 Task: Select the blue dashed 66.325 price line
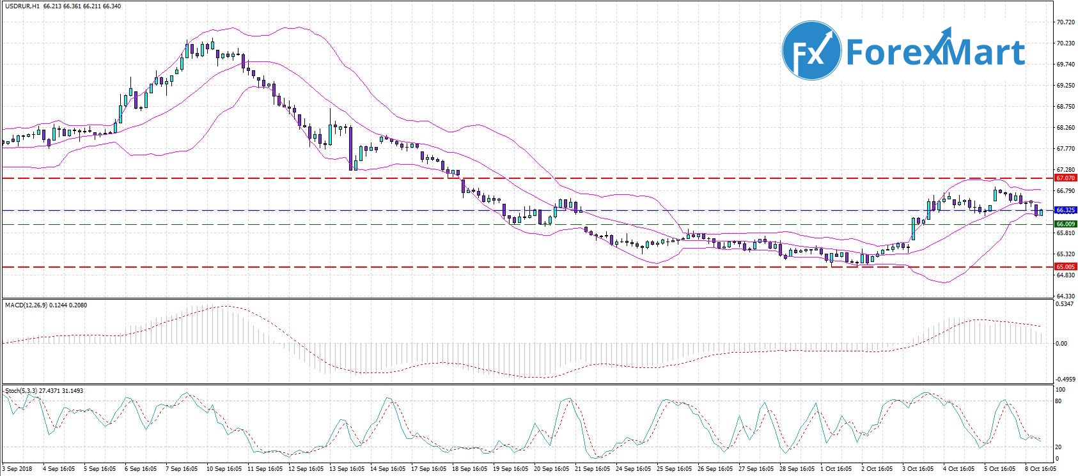(x=527, y=210)
